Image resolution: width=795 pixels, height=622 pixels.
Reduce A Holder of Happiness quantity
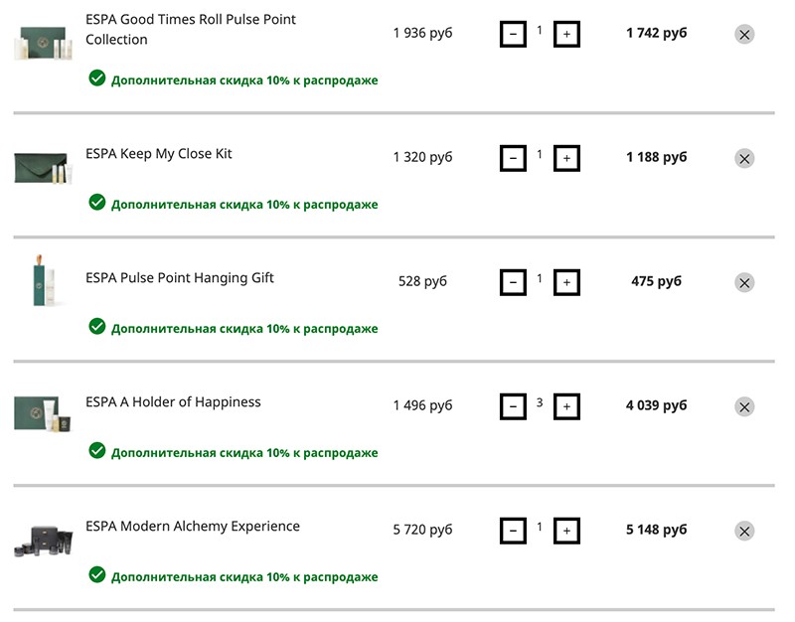click(513, 406)
